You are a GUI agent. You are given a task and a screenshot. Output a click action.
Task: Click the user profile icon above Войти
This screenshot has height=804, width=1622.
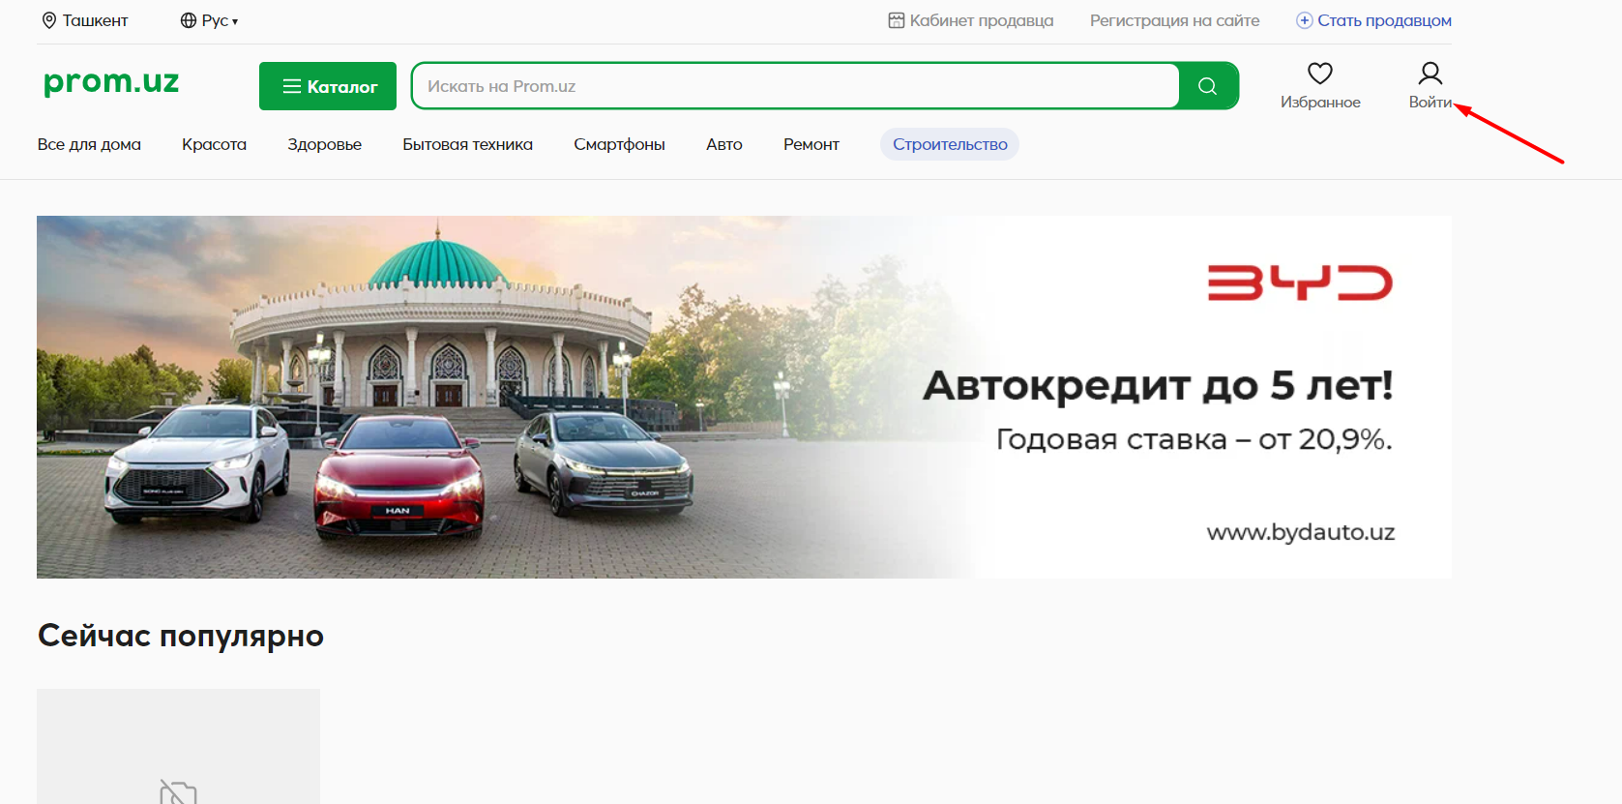pos(1430,73)
